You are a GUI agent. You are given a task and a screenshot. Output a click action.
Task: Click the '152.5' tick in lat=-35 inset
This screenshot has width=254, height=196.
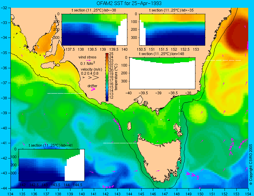pyautogui.click(x=185, y=49)
